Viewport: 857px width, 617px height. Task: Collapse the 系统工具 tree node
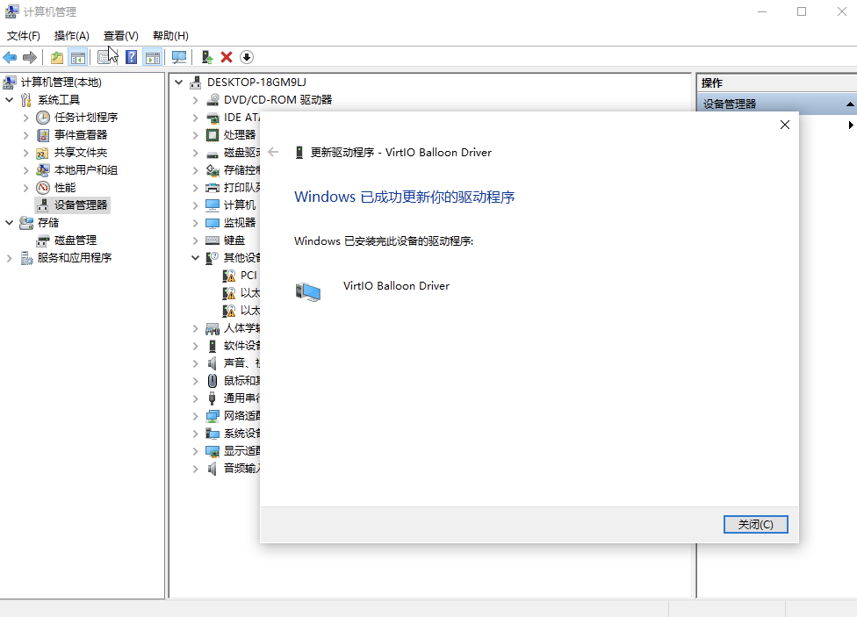[x=10, y=100]
